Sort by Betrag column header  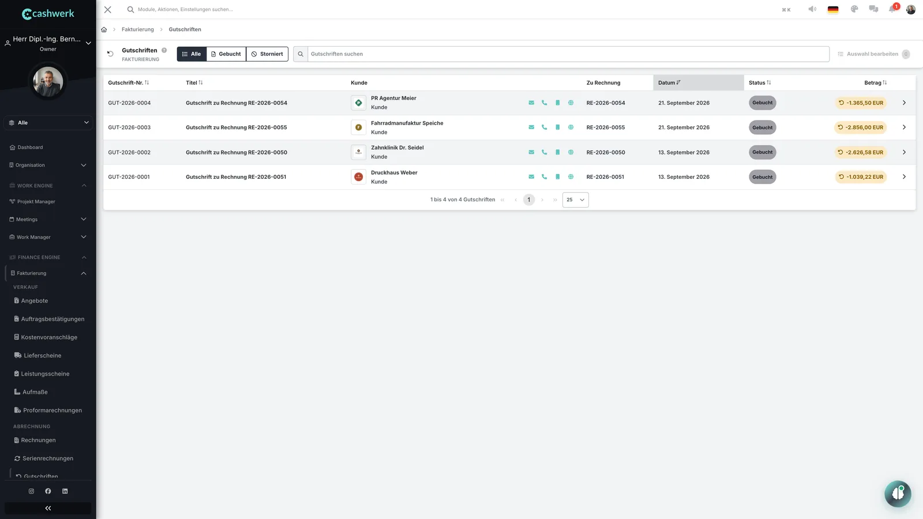(x=875, y=83)
